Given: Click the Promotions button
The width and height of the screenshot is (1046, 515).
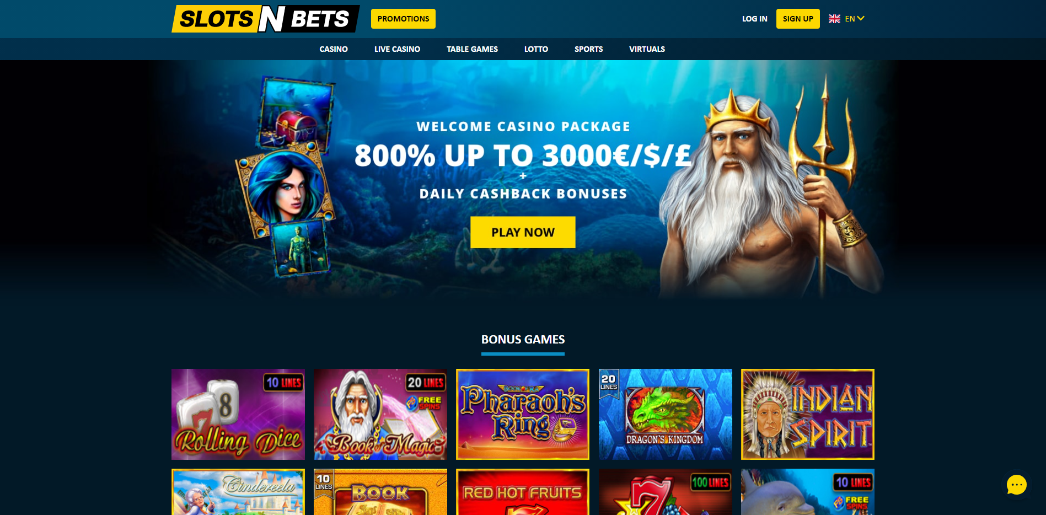Looking at the screenshot, I should point(403,19).
